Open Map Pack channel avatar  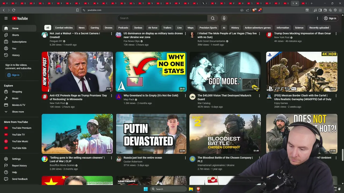tap(119, 97)
